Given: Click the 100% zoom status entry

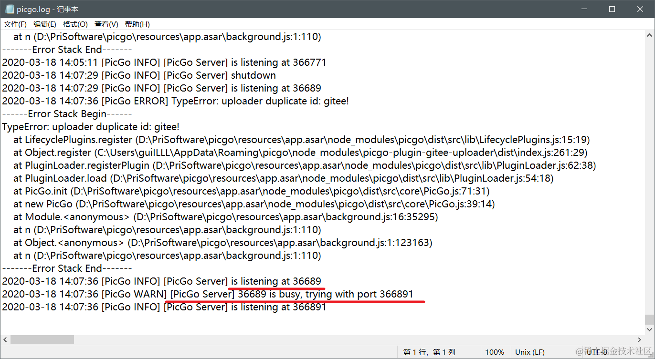Looking at the screenshot, I should (x=495, y=352).
